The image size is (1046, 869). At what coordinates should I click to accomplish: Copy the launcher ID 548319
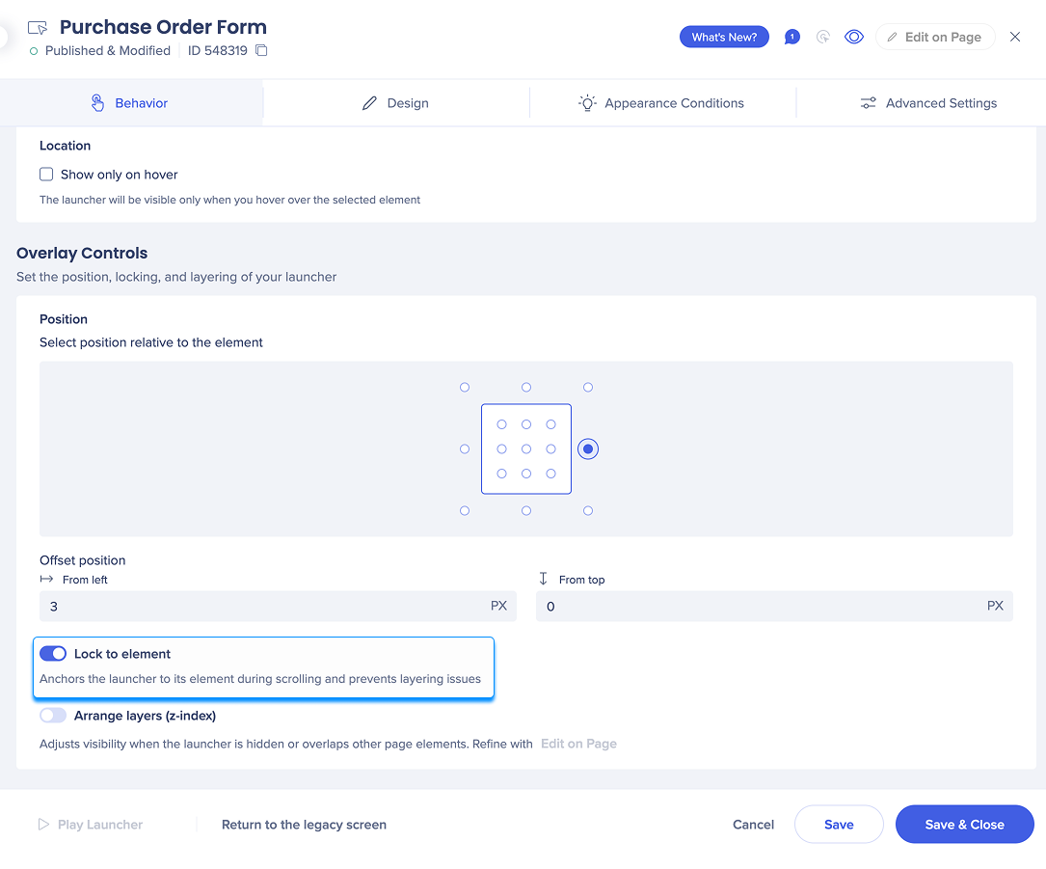pos(261,51)
